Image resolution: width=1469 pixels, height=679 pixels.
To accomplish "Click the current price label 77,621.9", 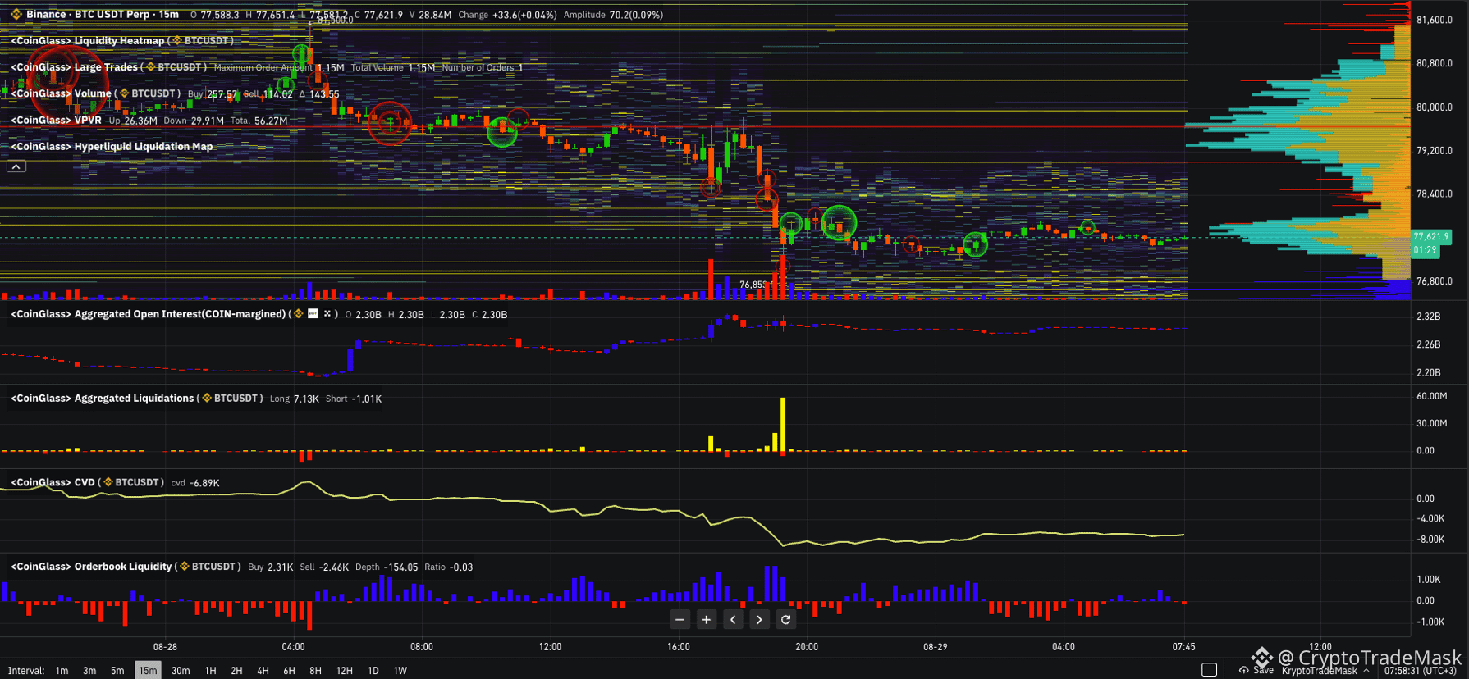I will pyautogui.click(x=1431, y=236).
